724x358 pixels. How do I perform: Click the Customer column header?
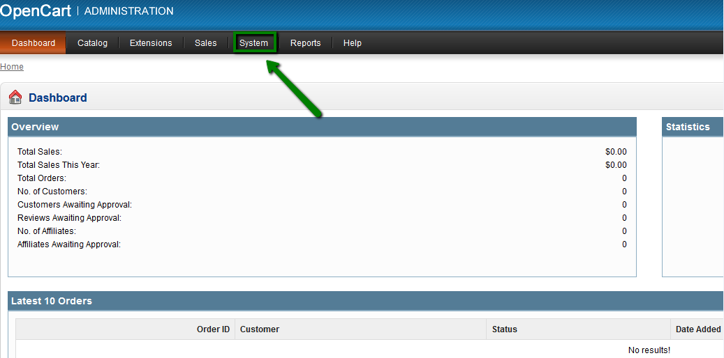click(x=260, y=329)
